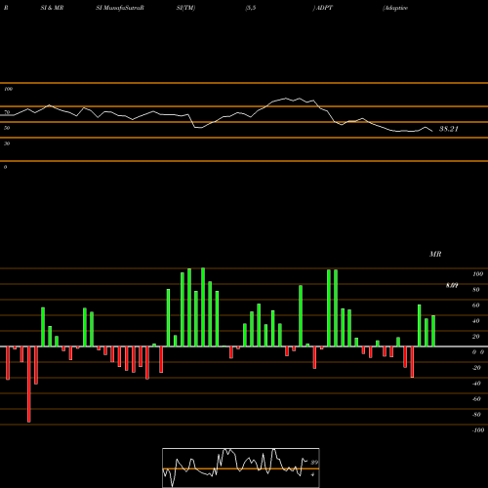Click the -60 label on MR axis
This screenshot has width=488, height=488.
click(x=476, y=399)
